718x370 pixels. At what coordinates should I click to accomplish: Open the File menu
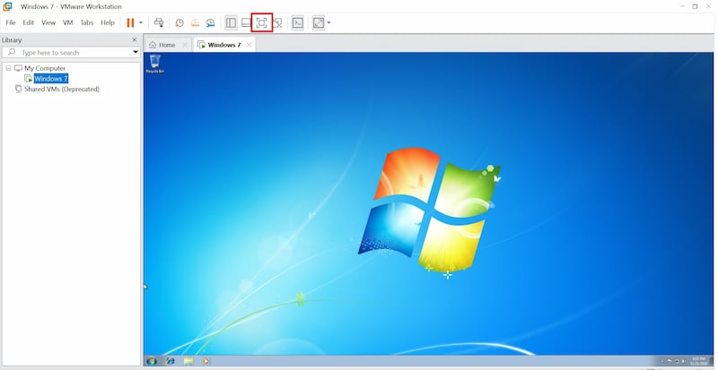(11, 22)
